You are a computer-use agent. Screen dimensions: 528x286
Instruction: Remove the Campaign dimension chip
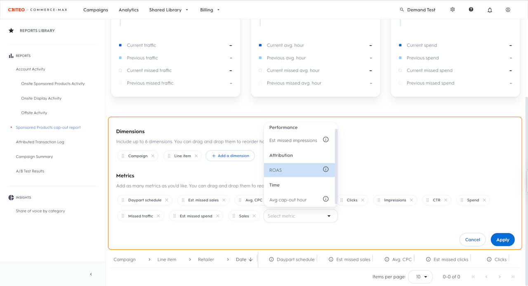tap(153, 156)
